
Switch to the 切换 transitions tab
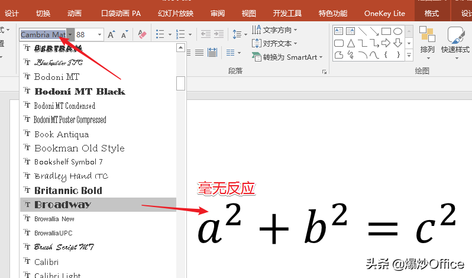(x=43, y=14)
